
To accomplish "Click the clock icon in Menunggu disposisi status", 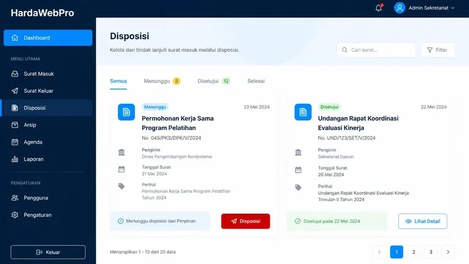I will point(120,221).
